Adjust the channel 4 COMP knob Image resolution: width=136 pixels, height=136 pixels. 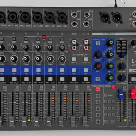click(14, 59)
